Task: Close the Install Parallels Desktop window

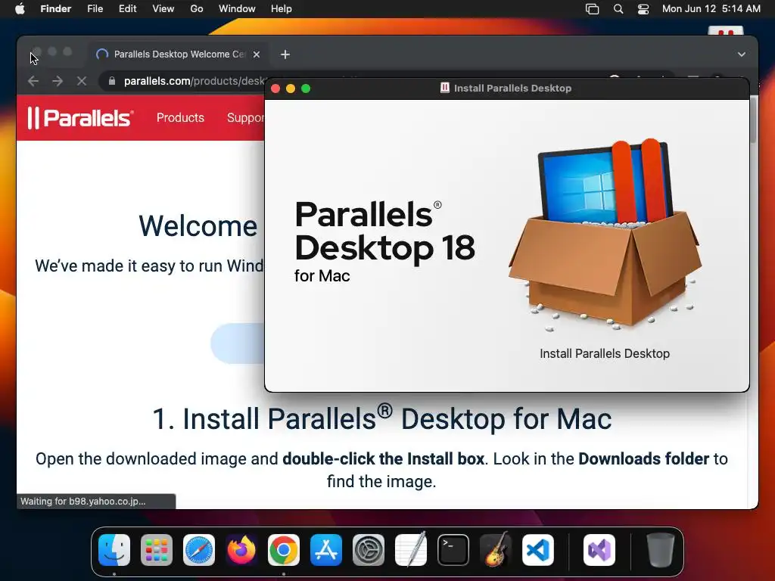Action: click(275, 89)
